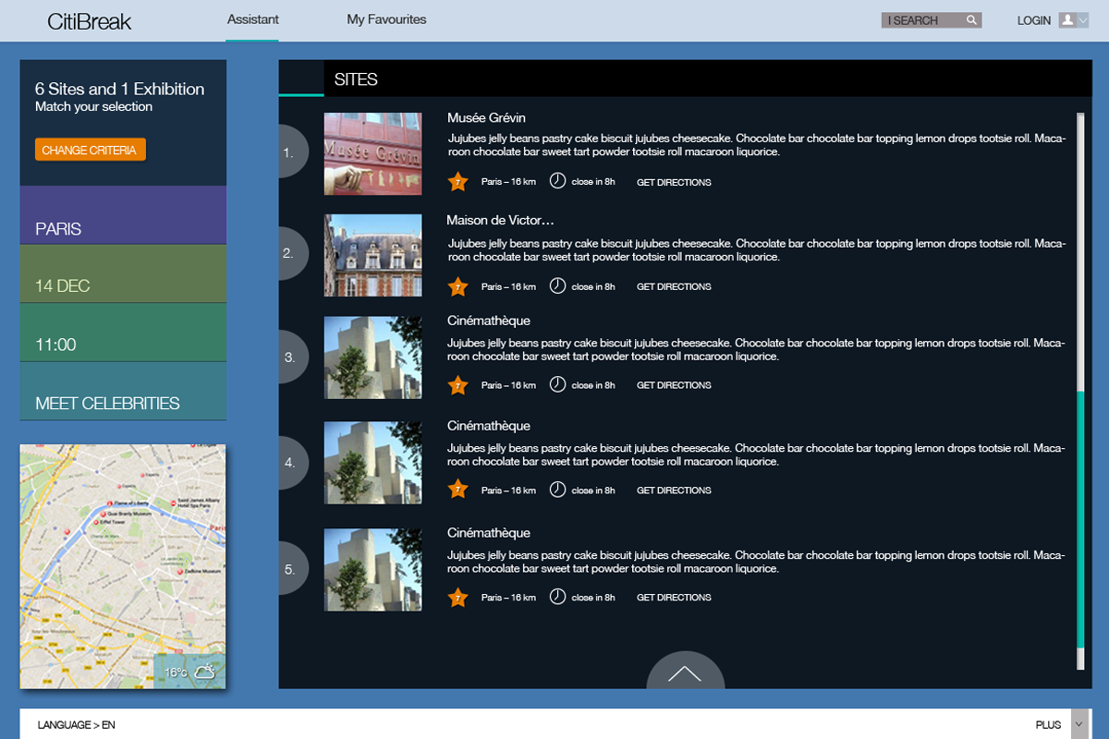The width and height of the screenshot is (1109, 739).
Task: Click the clock icon in row number 4
Action: (x=557, y=490)
